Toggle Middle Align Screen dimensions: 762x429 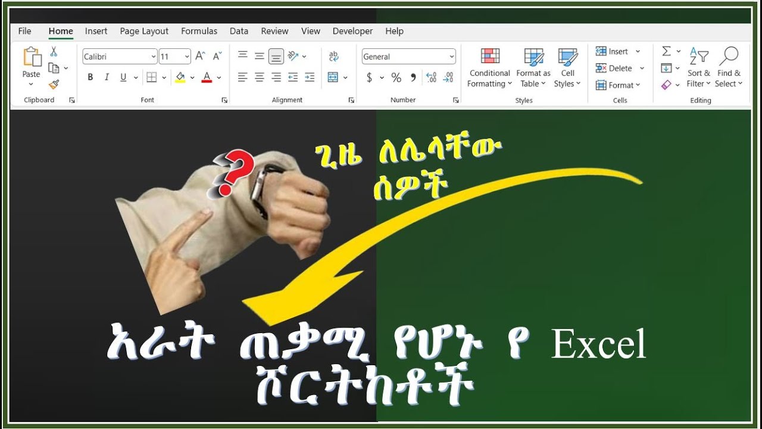click(260, 56)
